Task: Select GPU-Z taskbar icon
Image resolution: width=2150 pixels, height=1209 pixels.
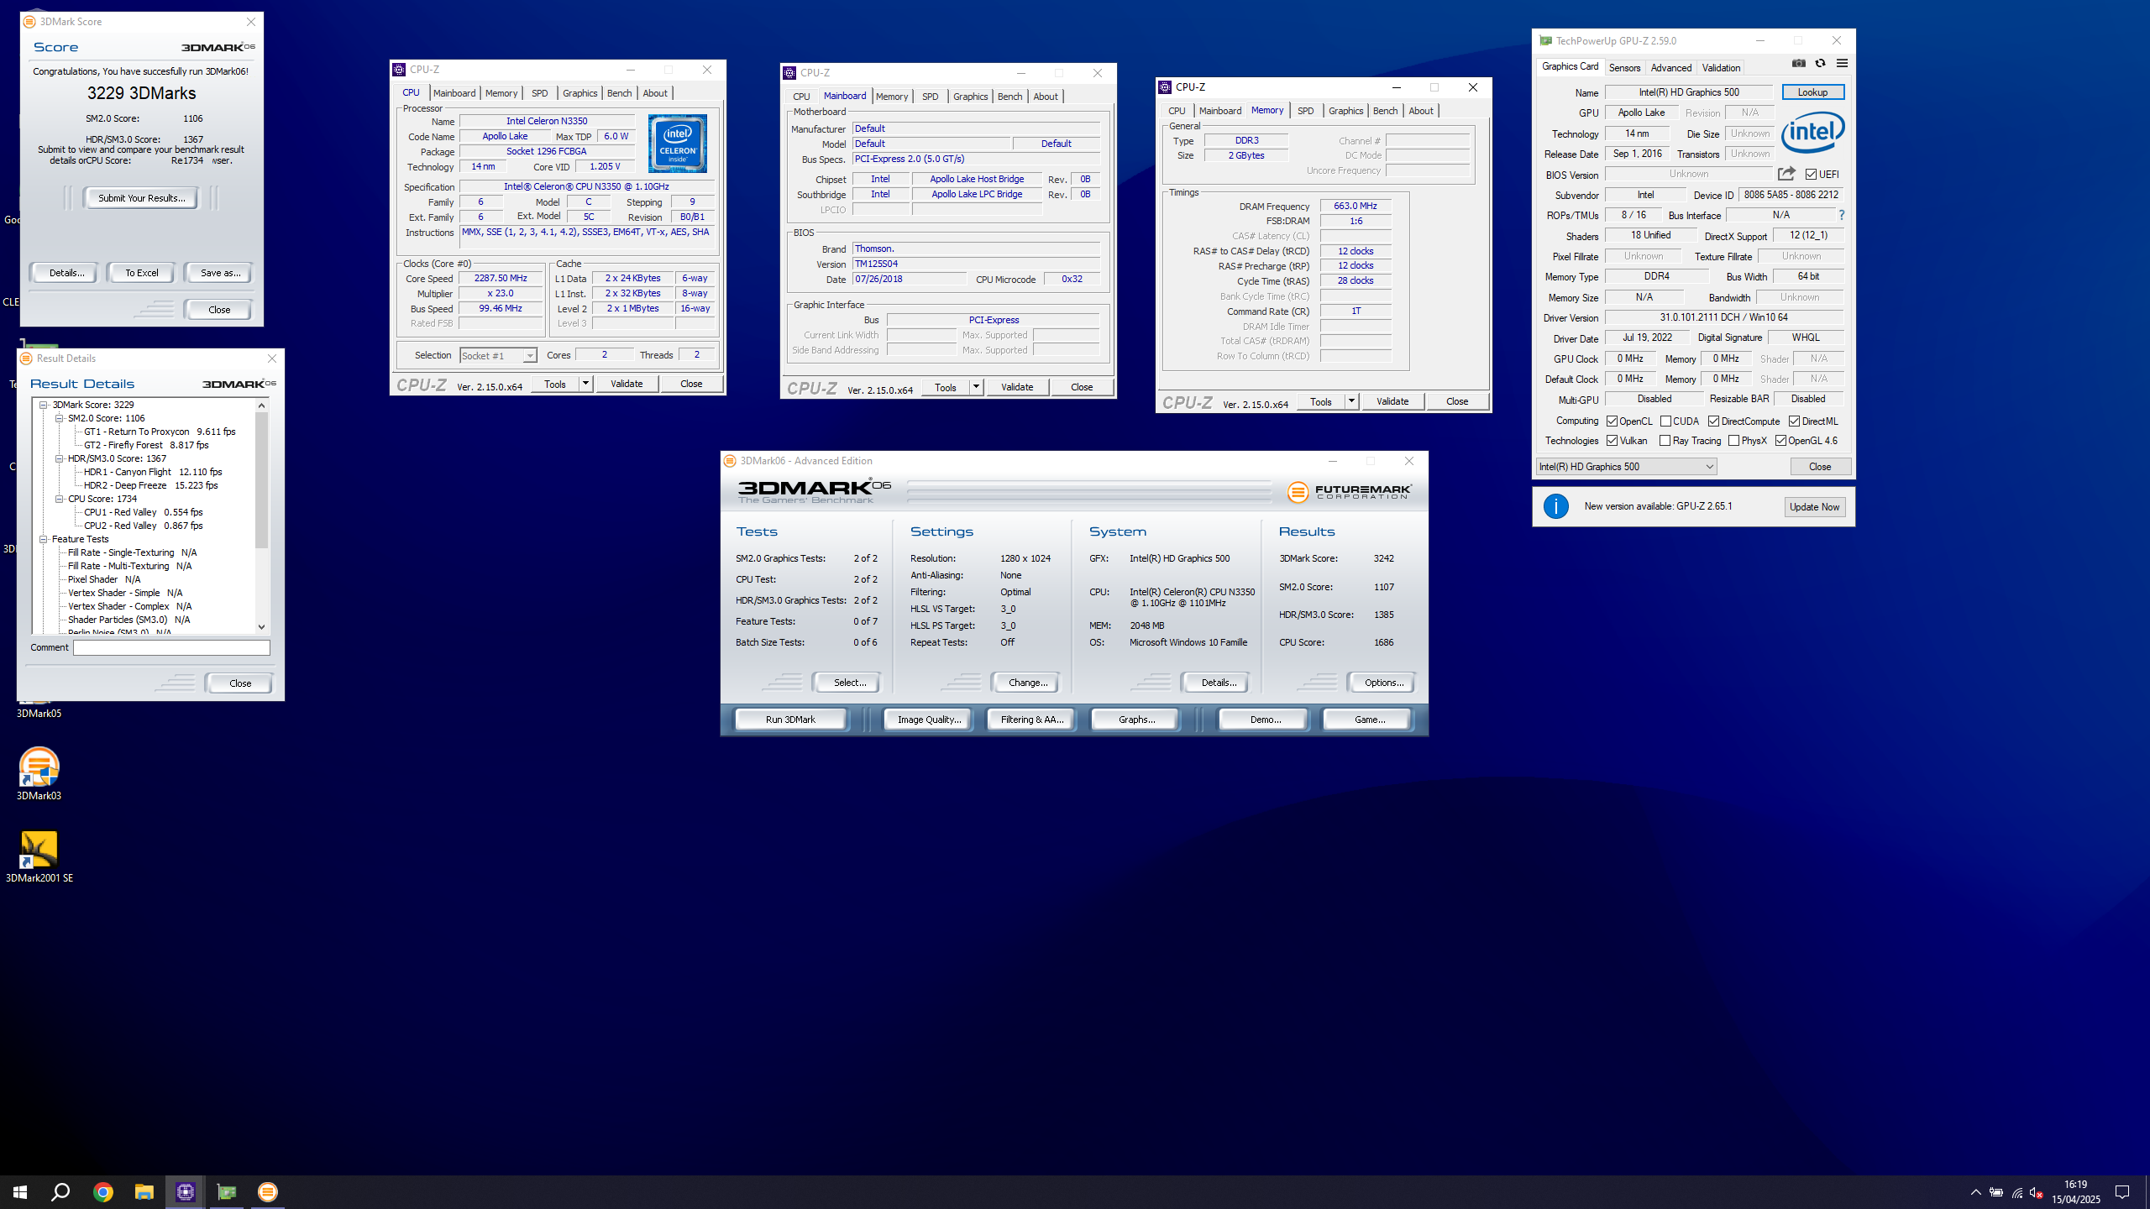Action: coord(226,1191)
